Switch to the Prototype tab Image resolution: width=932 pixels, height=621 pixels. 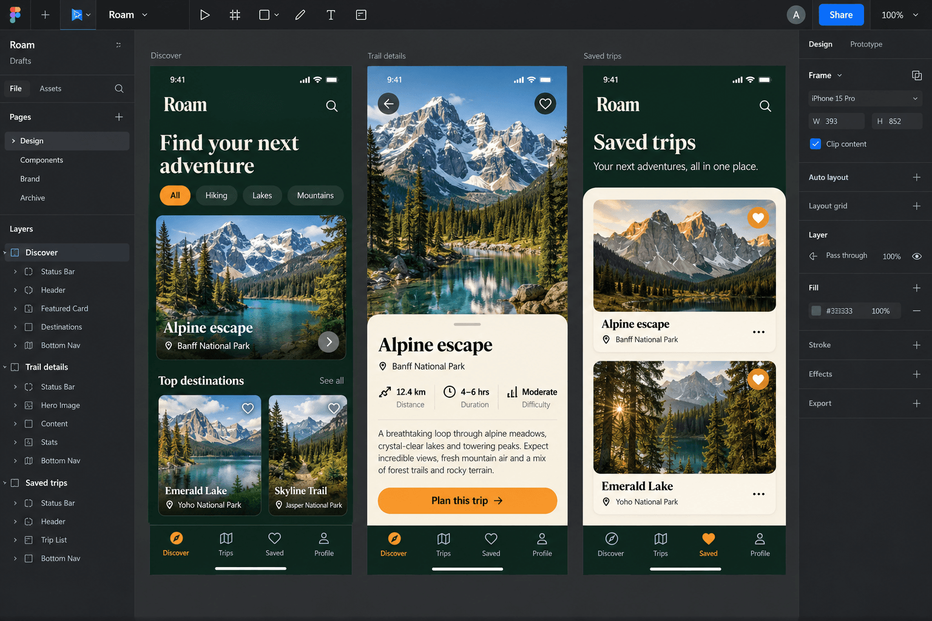pyautogui.click(x=866, y=44)
